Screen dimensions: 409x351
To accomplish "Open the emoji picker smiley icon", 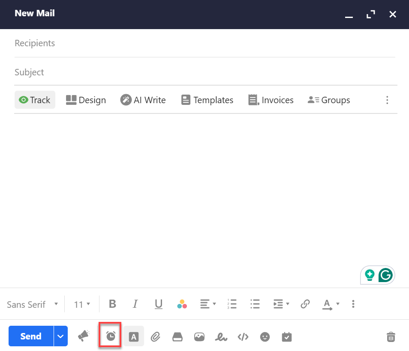I will coord(265,337).
